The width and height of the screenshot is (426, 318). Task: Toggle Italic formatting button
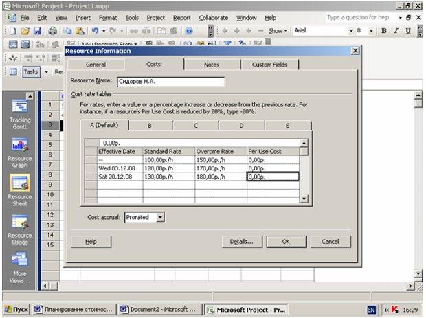pyautogui.click(x=396, y=31)
